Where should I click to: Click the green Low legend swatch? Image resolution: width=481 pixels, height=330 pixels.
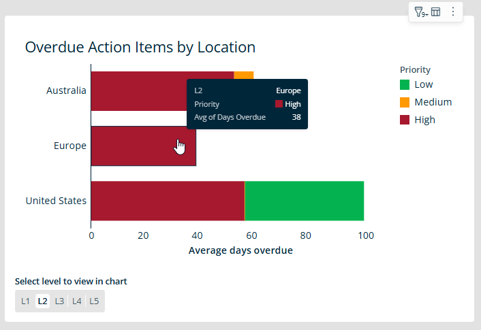[405, 85]
